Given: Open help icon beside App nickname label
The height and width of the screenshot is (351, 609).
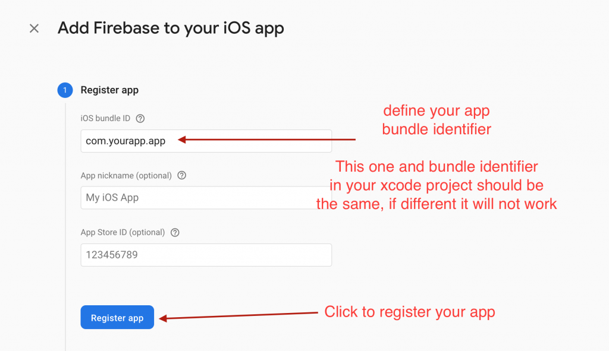Looking at the screenshot, I should (182, 175).
